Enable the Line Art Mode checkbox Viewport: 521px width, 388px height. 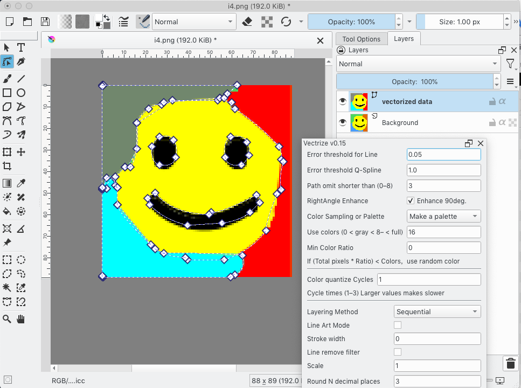(x=398, y=325)
